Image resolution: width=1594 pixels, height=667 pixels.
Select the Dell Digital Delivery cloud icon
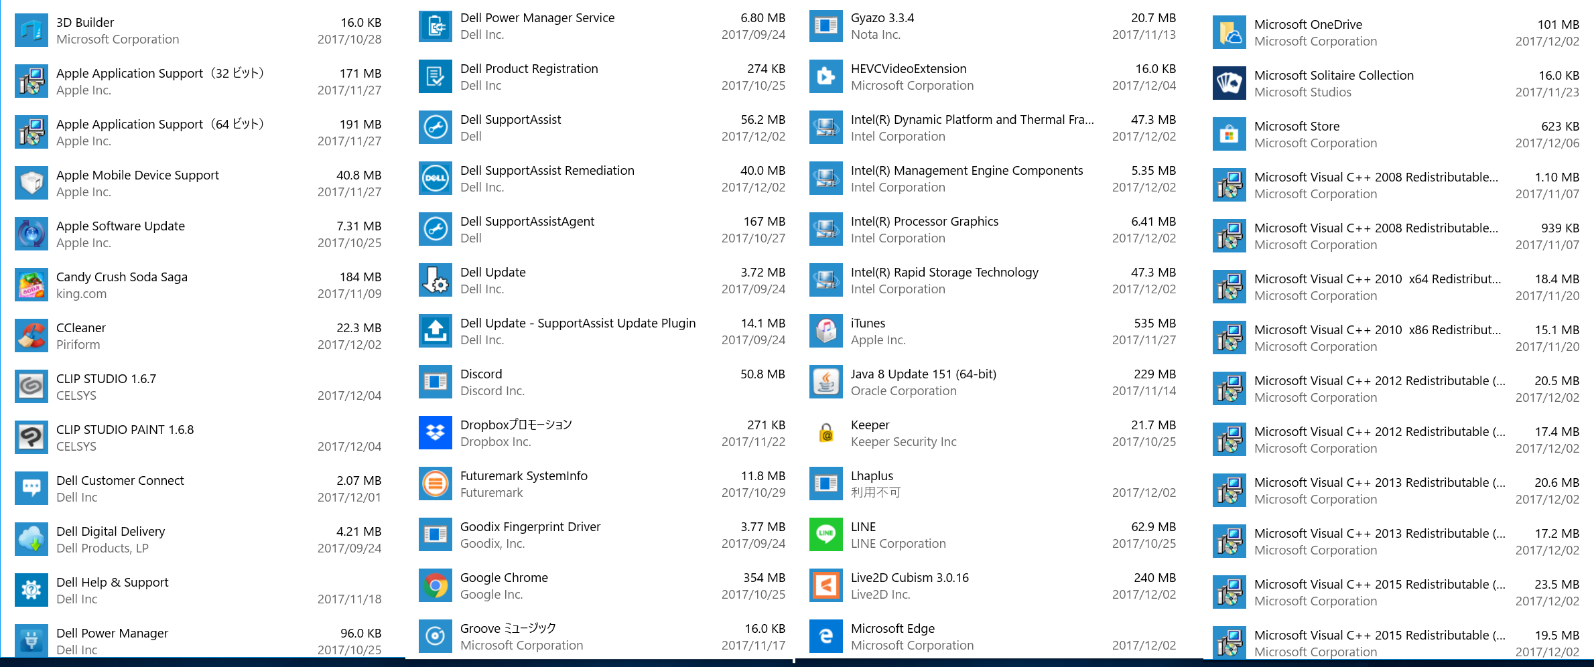tap(31, 539)
